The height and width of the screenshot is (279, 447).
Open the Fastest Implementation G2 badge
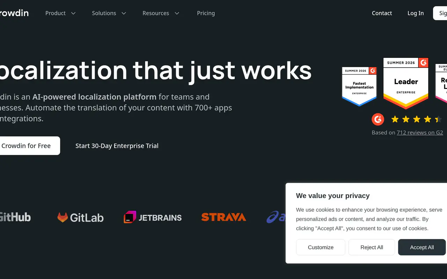point(359,86)
